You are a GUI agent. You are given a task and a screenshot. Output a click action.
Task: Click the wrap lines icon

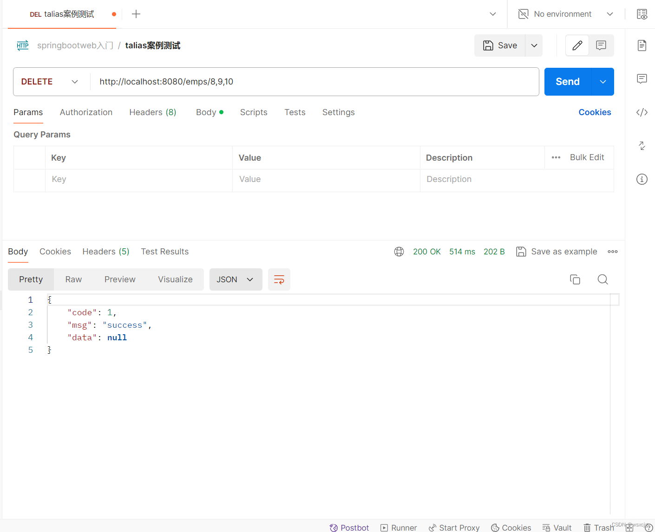pos(279,279)
